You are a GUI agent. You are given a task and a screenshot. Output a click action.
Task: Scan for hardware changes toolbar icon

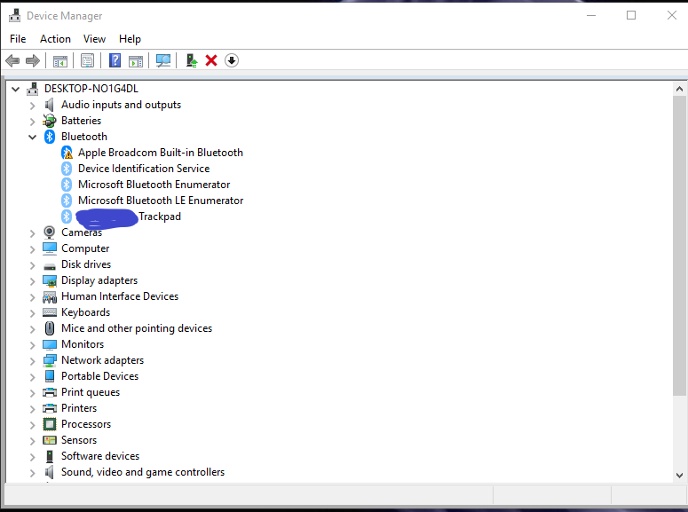coord(163,60)
